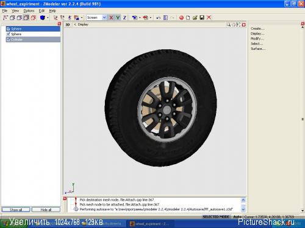This screenshot has width=305, height=228.
Task: Close the message log panel
Action: click(65, 198)
